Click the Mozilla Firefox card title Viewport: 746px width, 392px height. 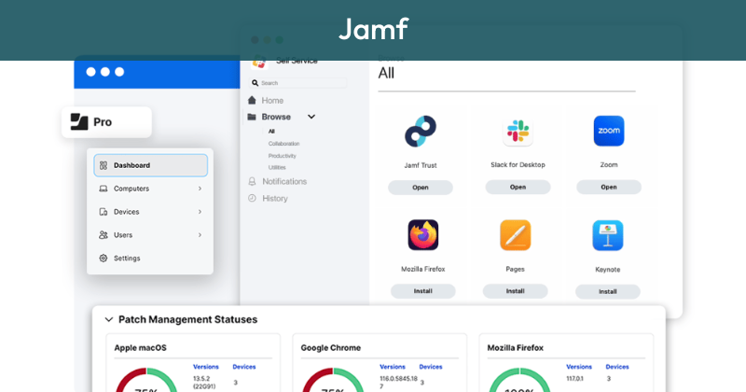pyautogui.click(x=516, y=348)
